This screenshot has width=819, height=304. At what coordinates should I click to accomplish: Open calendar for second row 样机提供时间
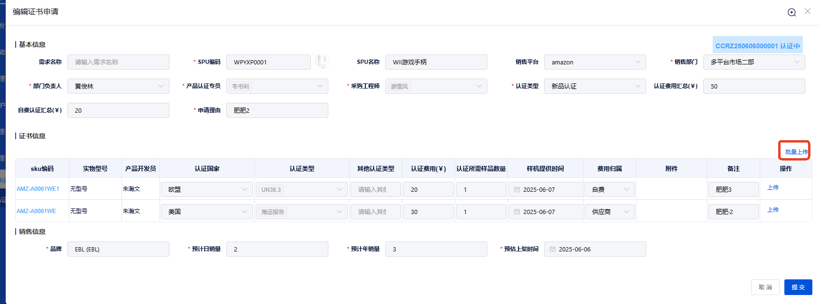point(545,212)
